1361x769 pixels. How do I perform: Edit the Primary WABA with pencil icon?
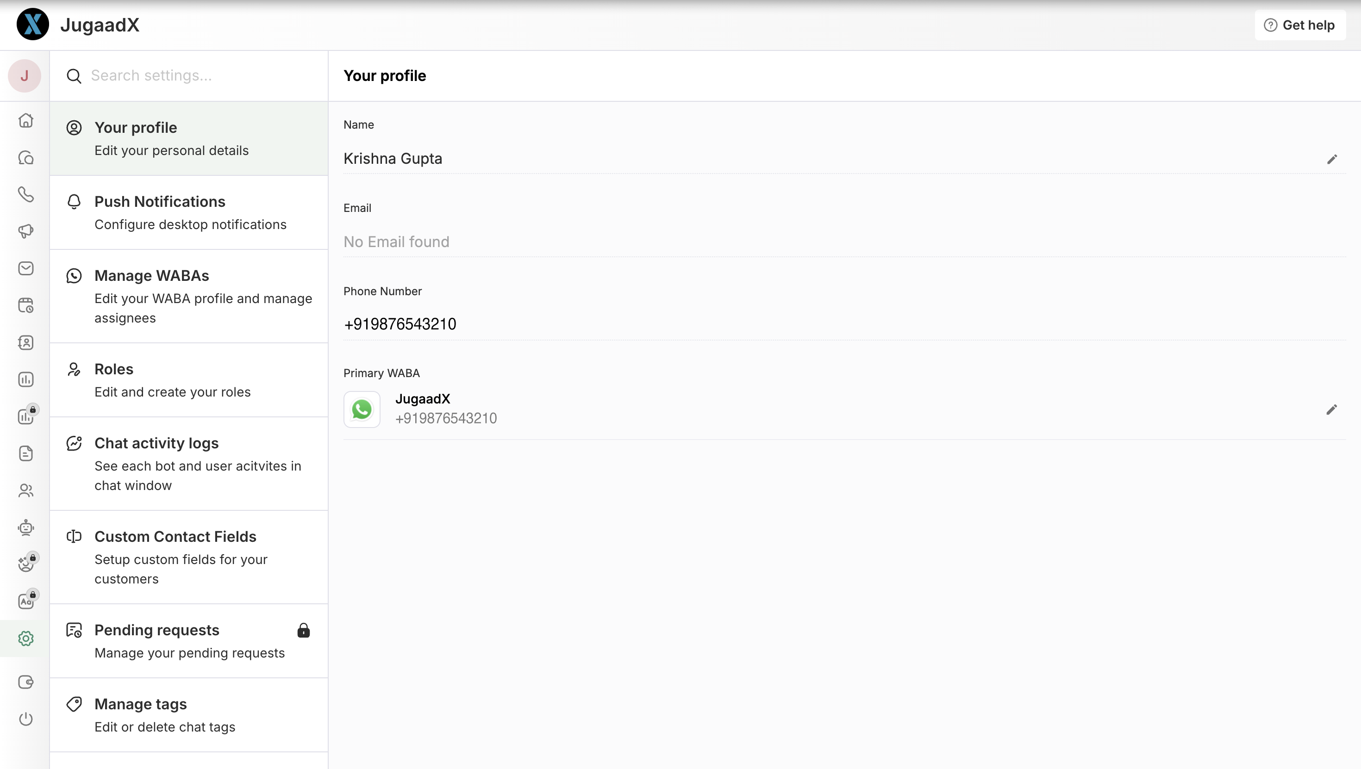1331,410
